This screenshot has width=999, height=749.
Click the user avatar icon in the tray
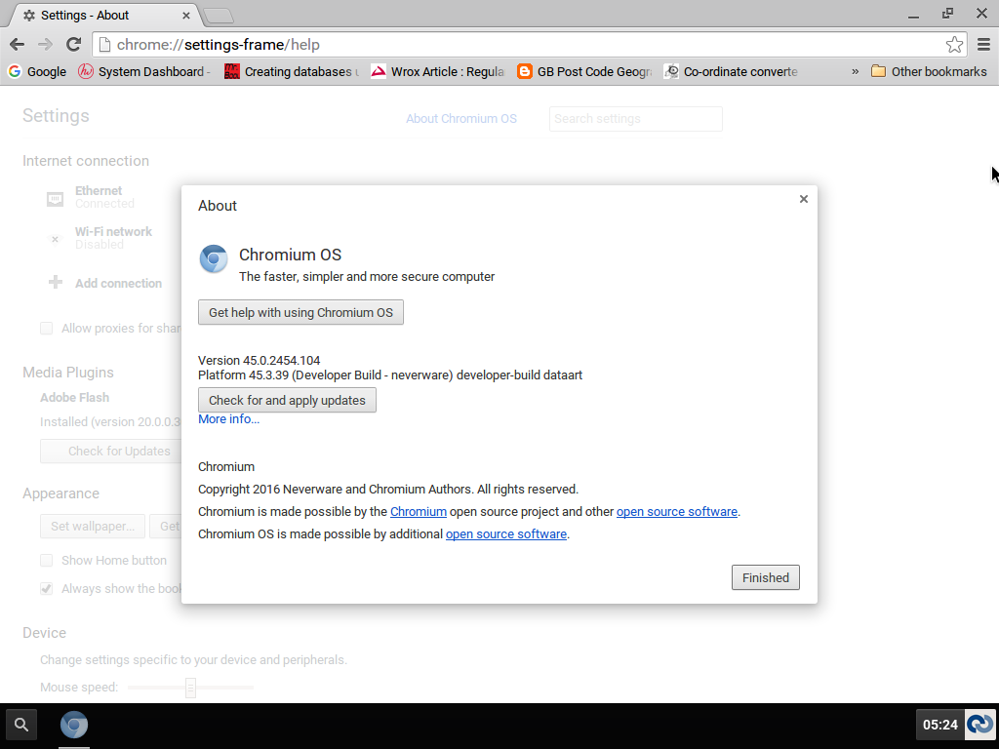coord(979,725)
